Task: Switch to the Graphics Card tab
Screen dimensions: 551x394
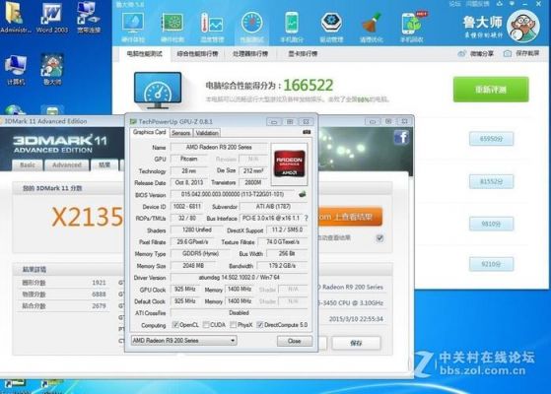Action: pyautogui.click(x=150, y=132)
